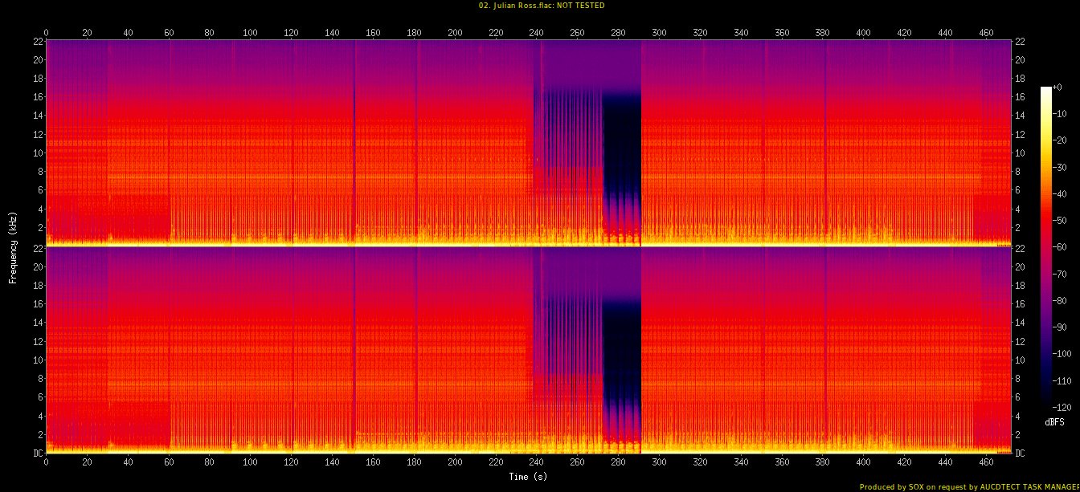
Task: Click '400' on the top time axis
Action: pyautogui.click(x=863, y=33)
